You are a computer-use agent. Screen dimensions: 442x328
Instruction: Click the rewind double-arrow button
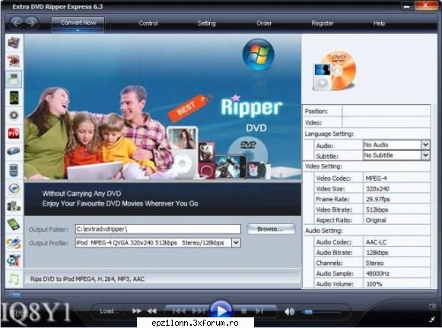[152, 311]
